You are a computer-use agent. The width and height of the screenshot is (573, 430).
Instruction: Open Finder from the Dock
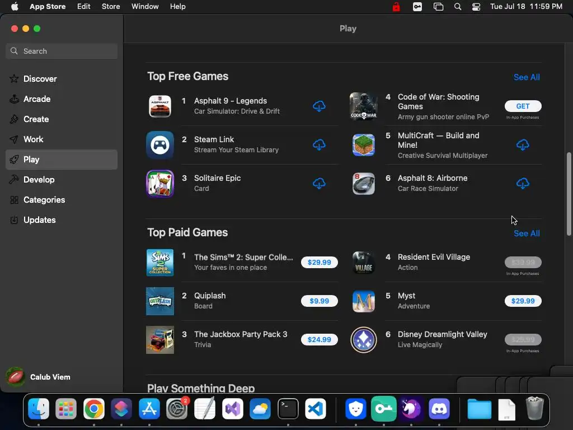click(x=39, y=409)
